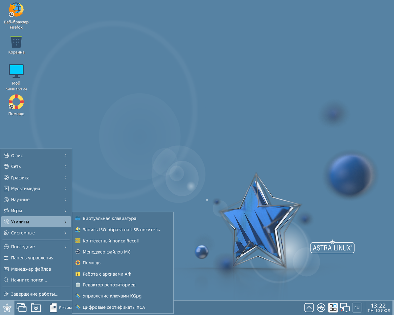394x315 pixels.
Task: Launch Работа с архивами Ark
Action: tap(123, 274)
